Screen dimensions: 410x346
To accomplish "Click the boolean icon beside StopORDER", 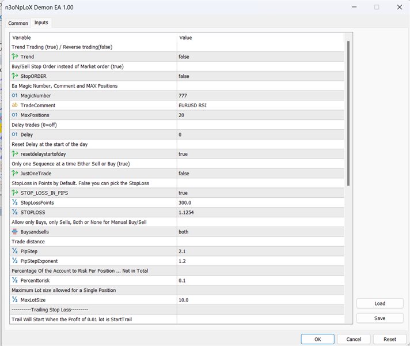I will [14, 76].
